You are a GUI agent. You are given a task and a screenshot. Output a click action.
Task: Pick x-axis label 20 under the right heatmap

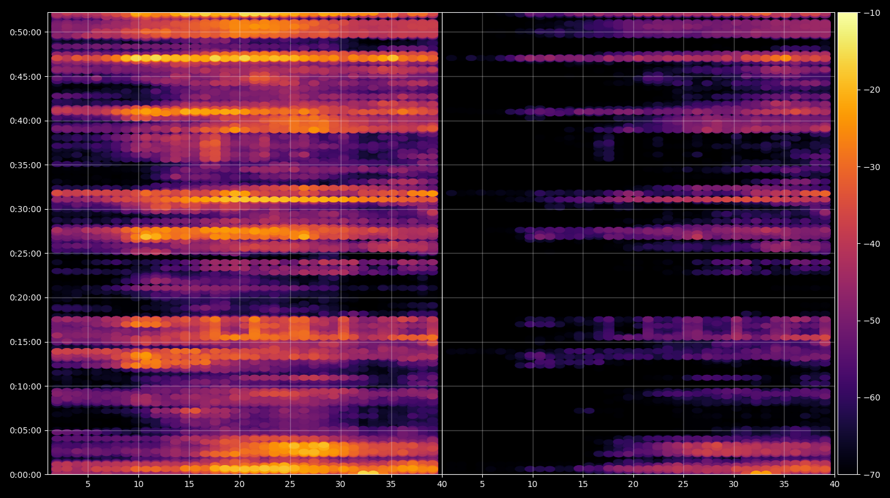[633, 485]
